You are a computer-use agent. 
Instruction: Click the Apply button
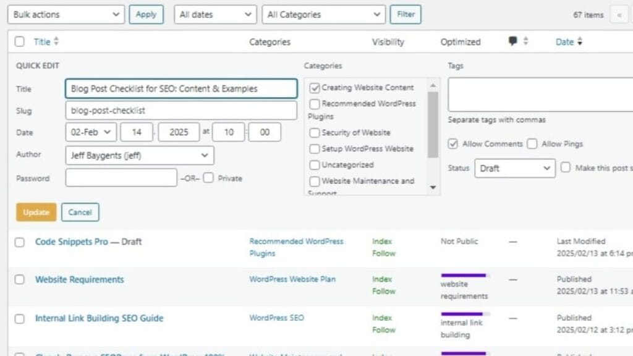click(x=146, y=14)
